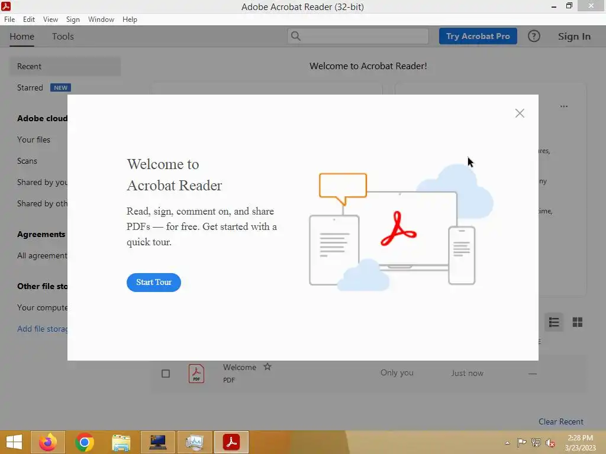Tick the checkbox for Welcome PDF
Screen dimensions: 606x454
tap(166, 374)
